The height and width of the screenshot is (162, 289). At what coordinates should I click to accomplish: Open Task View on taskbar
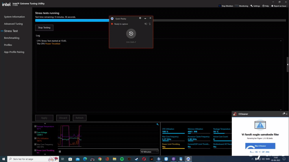click(x=63, y=159)
